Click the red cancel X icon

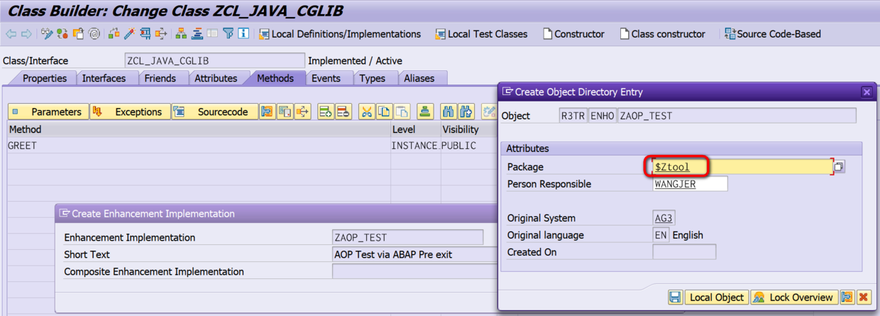coord(864,298)
